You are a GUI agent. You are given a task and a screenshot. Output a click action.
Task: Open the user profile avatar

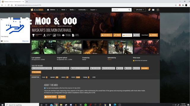(x=158, y=10)
